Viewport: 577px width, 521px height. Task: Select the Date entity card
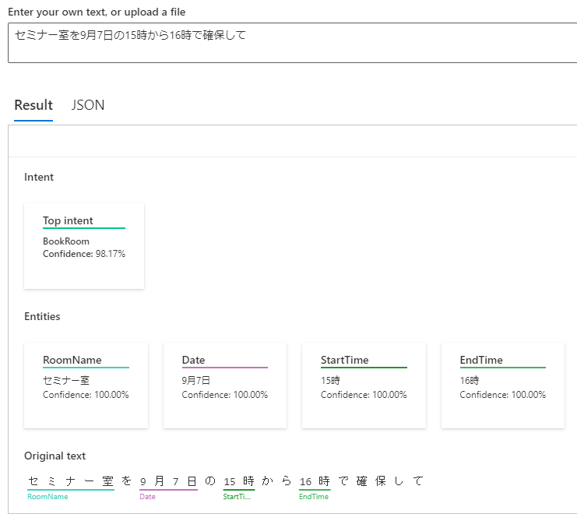pyautogui.click(x=225, y=385)
